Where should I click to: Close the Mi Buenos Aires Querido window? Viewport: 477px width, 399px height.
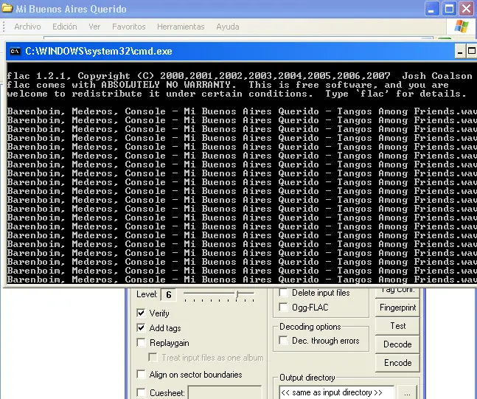point(467,9)
